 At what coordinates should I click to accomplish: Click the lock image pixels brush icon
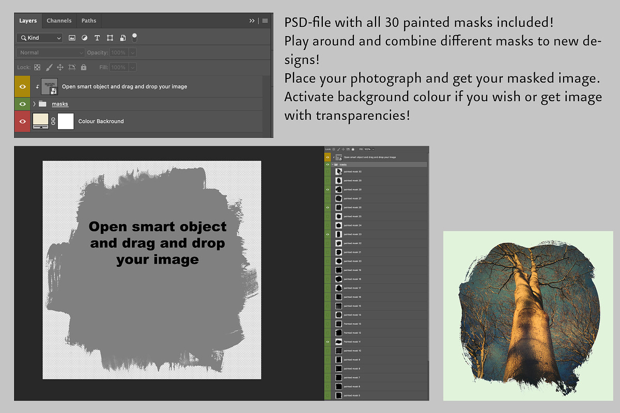(49, 67)
